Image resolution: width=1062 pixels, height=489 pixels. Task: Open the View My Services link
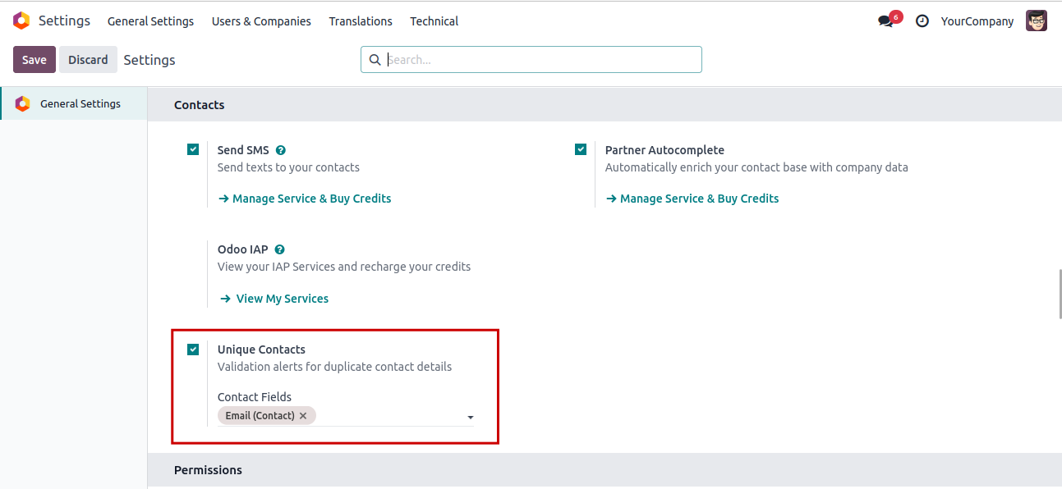point(282,299)
